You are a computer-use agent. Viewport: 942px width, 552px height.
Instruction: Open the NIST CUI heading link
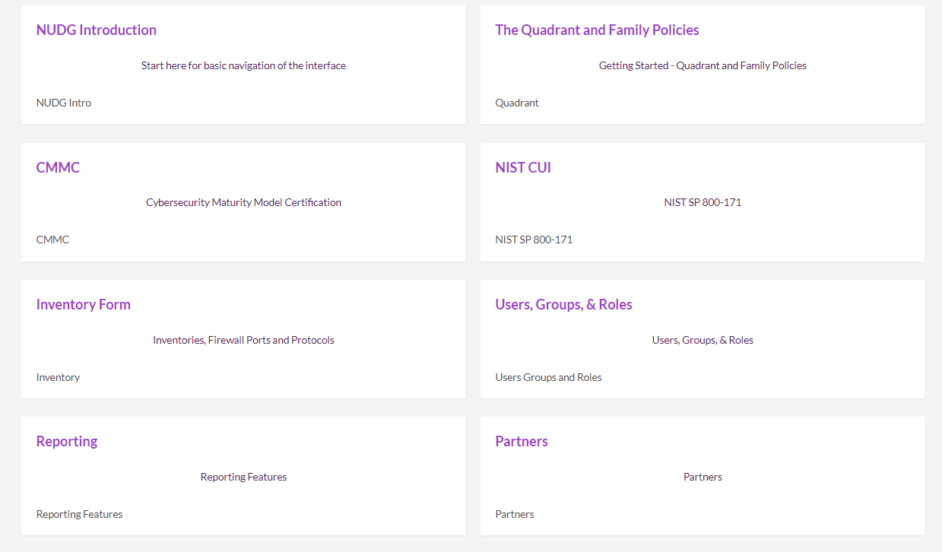523,167
